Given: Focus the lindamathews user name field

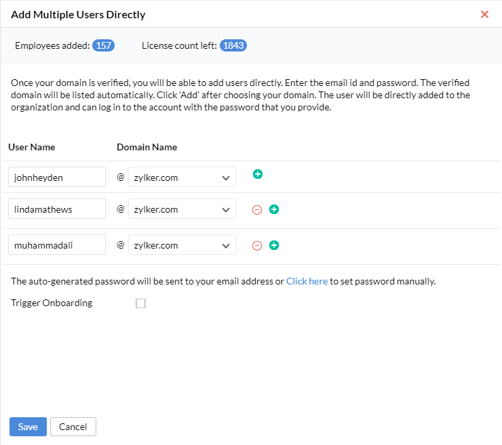Looking at the screenshot, I should (x=57, y=209).
